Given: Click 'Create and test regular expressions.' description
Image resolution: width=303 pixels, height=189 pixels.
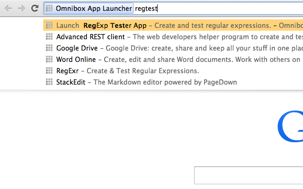Looking at the screenshot, I should pyautogui.click(x=213, y=26).
